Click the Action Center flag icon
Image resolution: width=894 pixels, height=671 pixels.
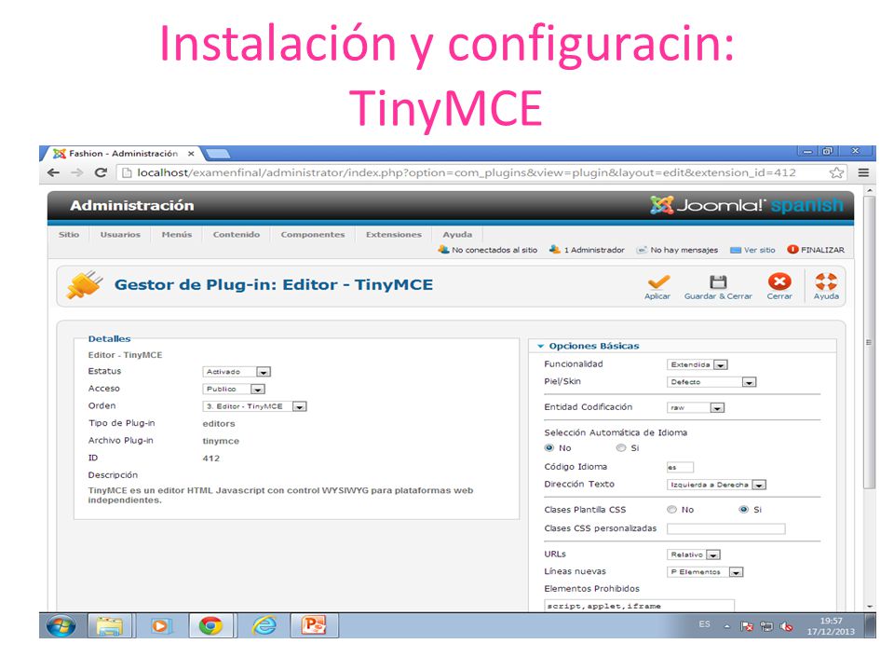click(746, 626)
